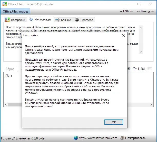This screenshot has width=157, height=142.
Task: Maximize the Office.Files.Images window
Action: (139, 4)
